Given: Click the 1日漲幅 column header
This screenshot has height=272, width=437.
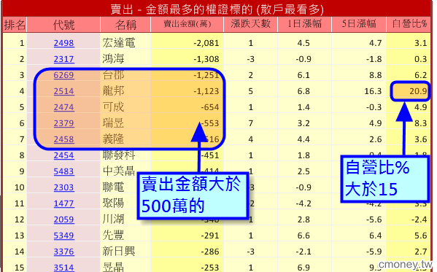Looking at the screenshot, I should click(304, 25).
